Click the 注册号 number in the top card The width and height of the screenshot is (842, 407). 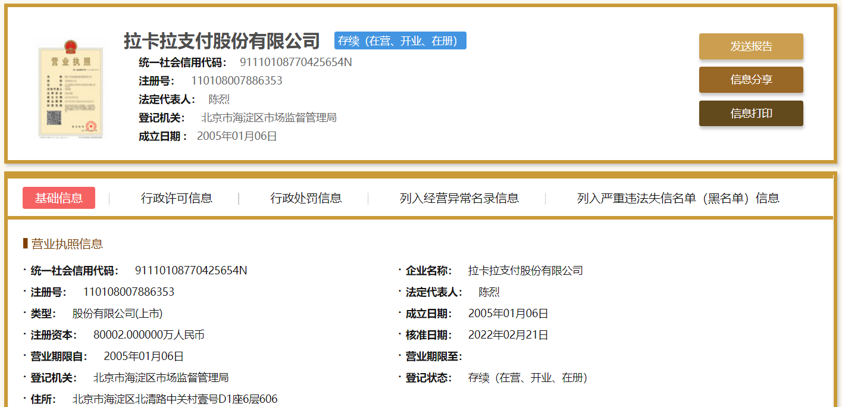236,81
